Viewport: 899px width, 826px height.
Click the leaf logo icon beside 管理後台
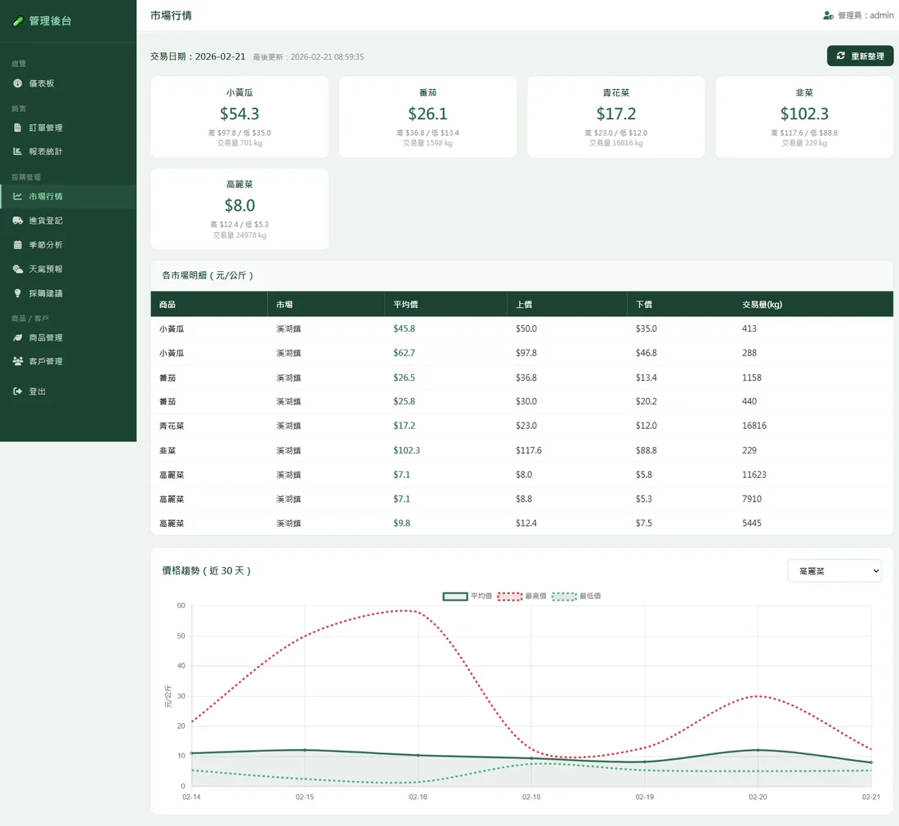pos(18,21)
